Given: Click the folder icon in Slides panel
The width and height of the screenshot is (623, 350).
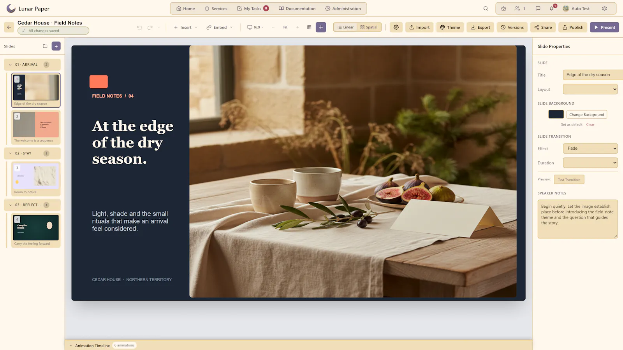Looking at the screenshot, I should [45, 46].
